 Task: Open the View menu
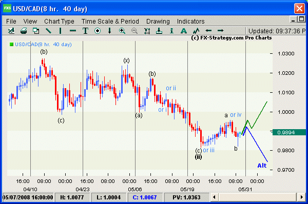[x=30, y=21]
